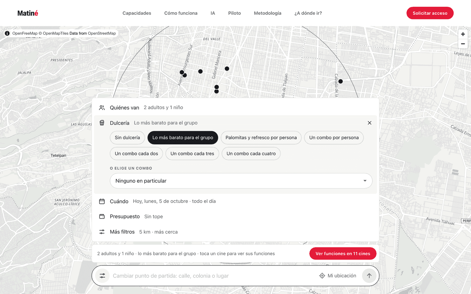Select 'Lo más barato para el grupo' chip
The height and width of the screenshot is (294, 471).
pyautogui.click(x=183, y=138)
